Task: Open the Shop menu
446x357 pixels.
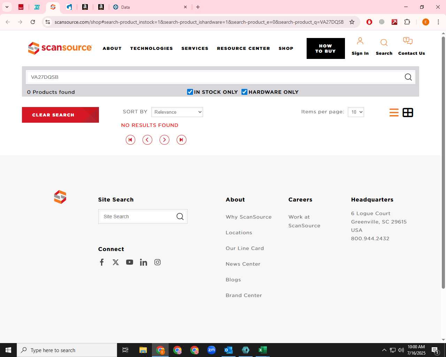Action: tap(286, 48)
